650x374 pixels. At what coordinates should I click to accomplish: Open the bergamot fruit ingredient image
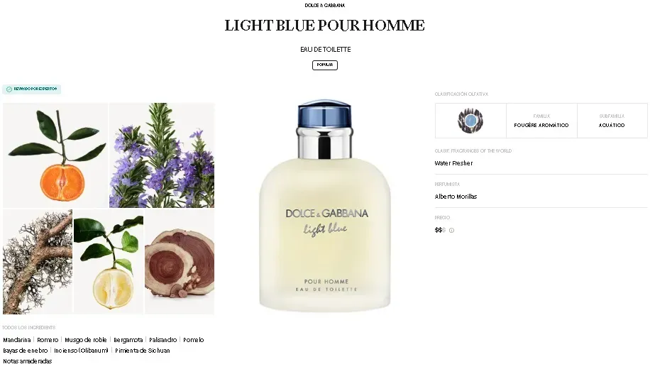click(x=109, y=262)
